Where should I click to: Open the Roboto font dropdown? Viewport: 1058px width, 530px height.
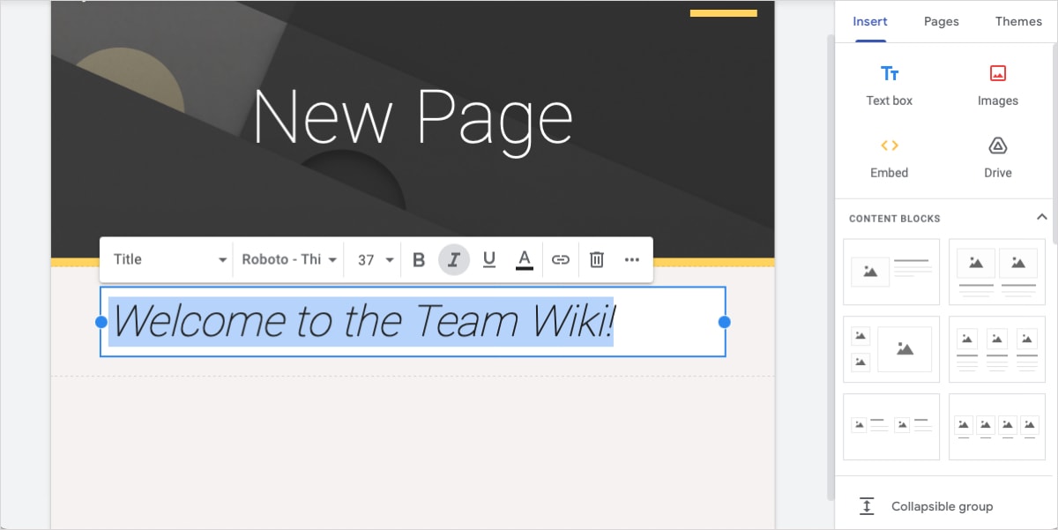[287, 259]
